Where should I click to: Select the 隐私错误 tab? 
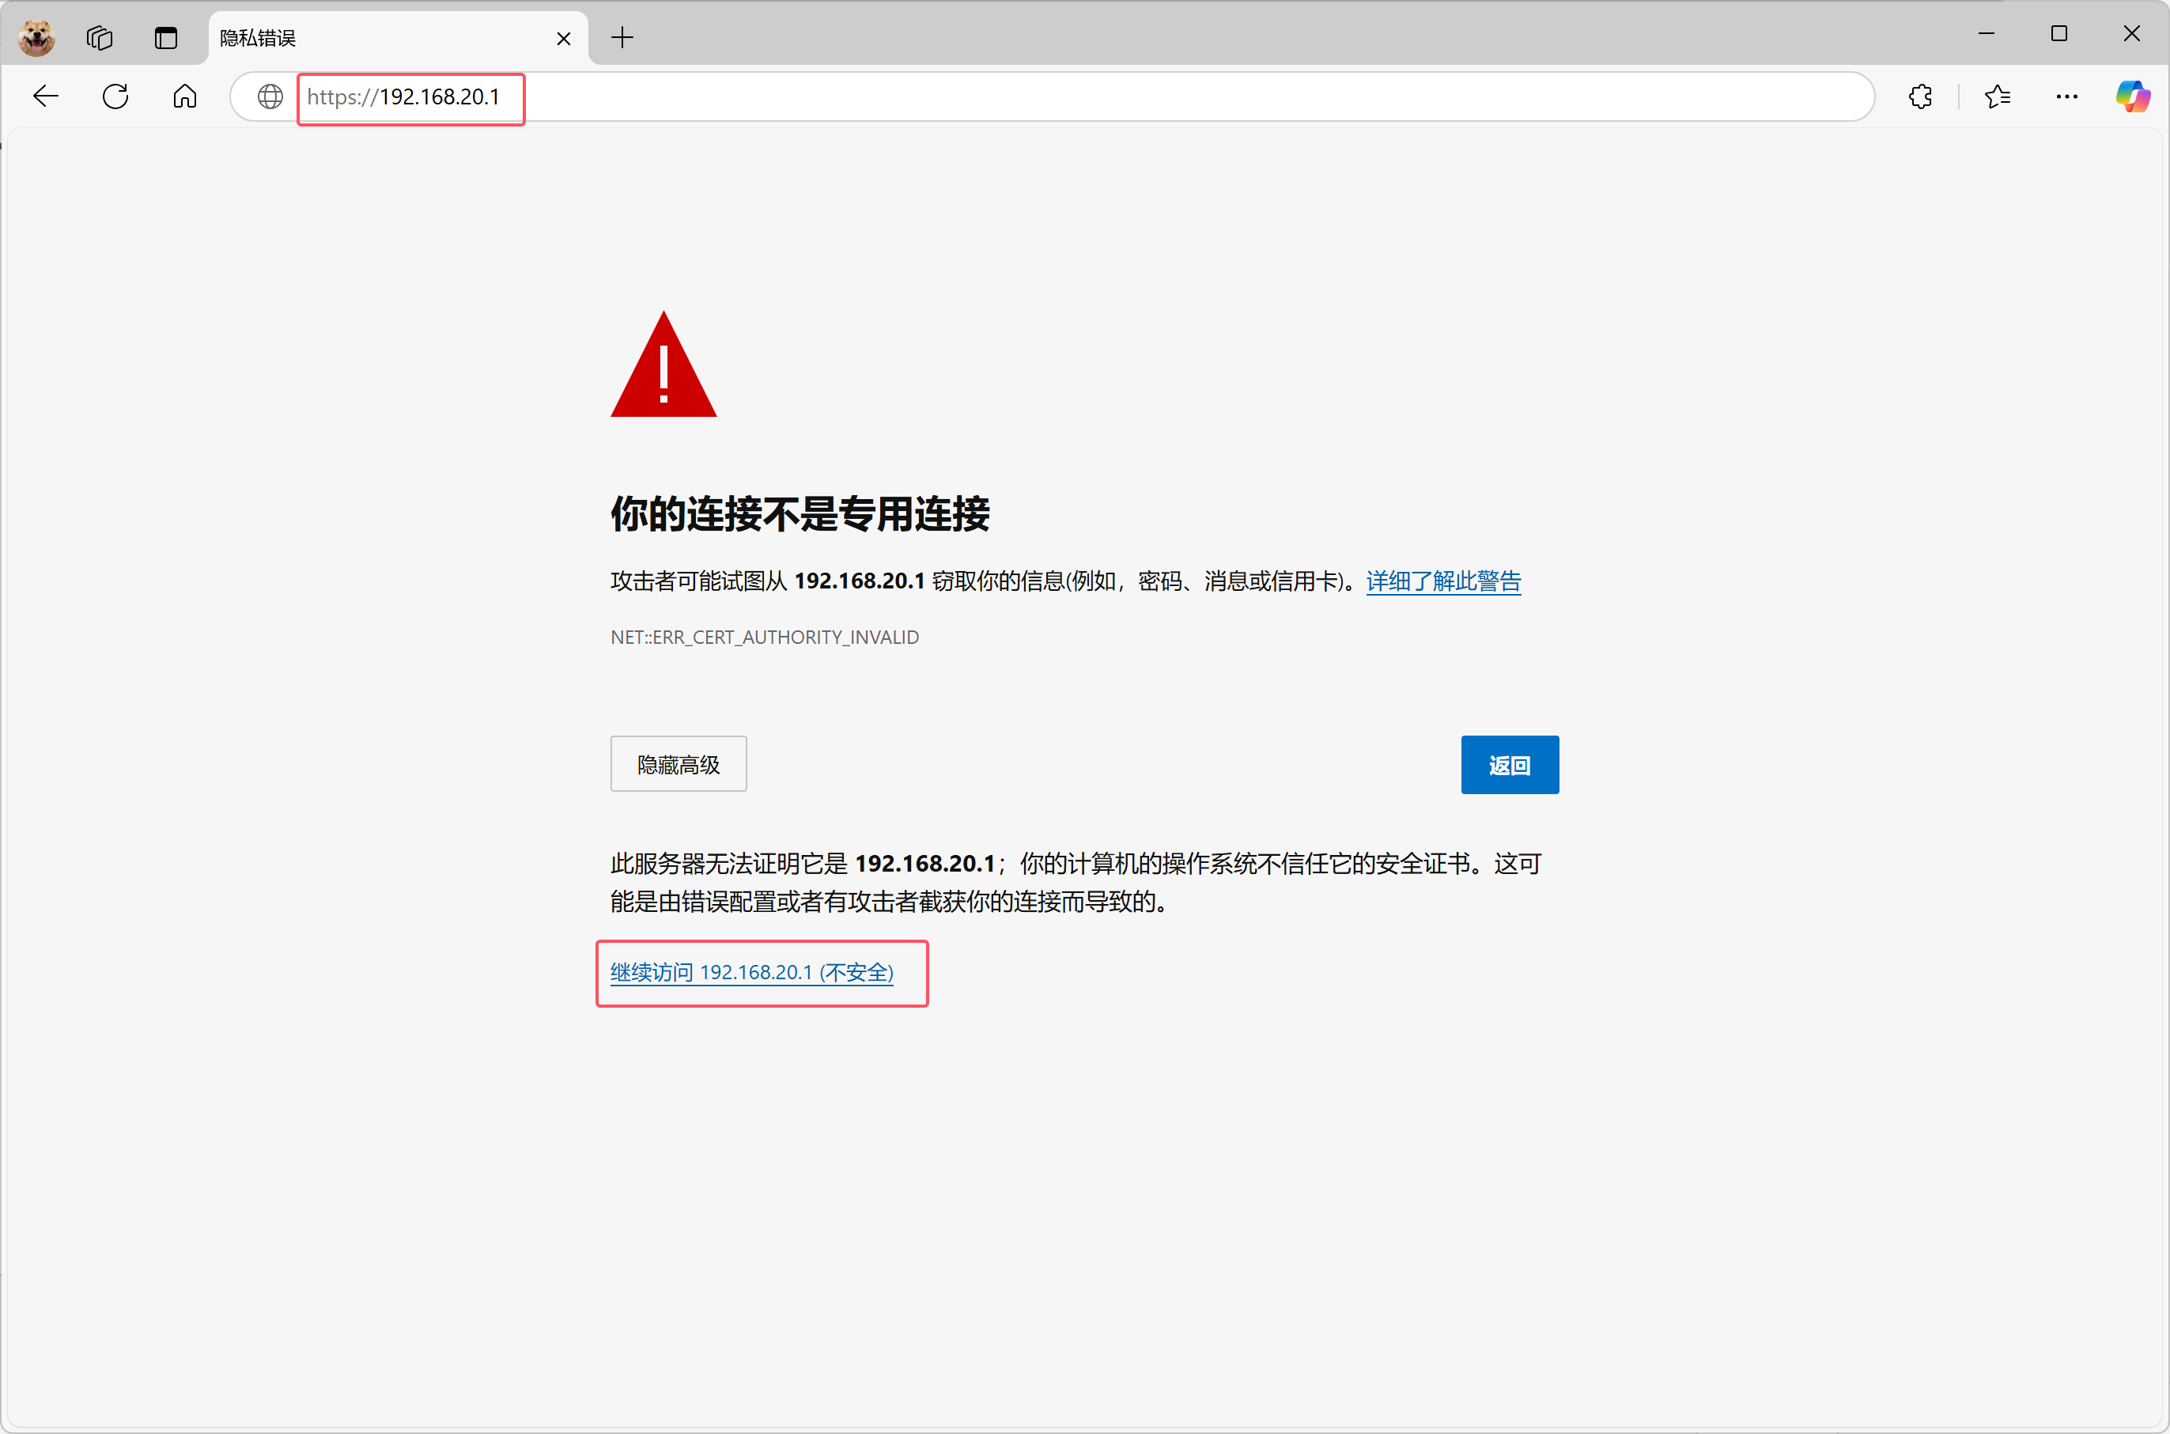point(366,37)
